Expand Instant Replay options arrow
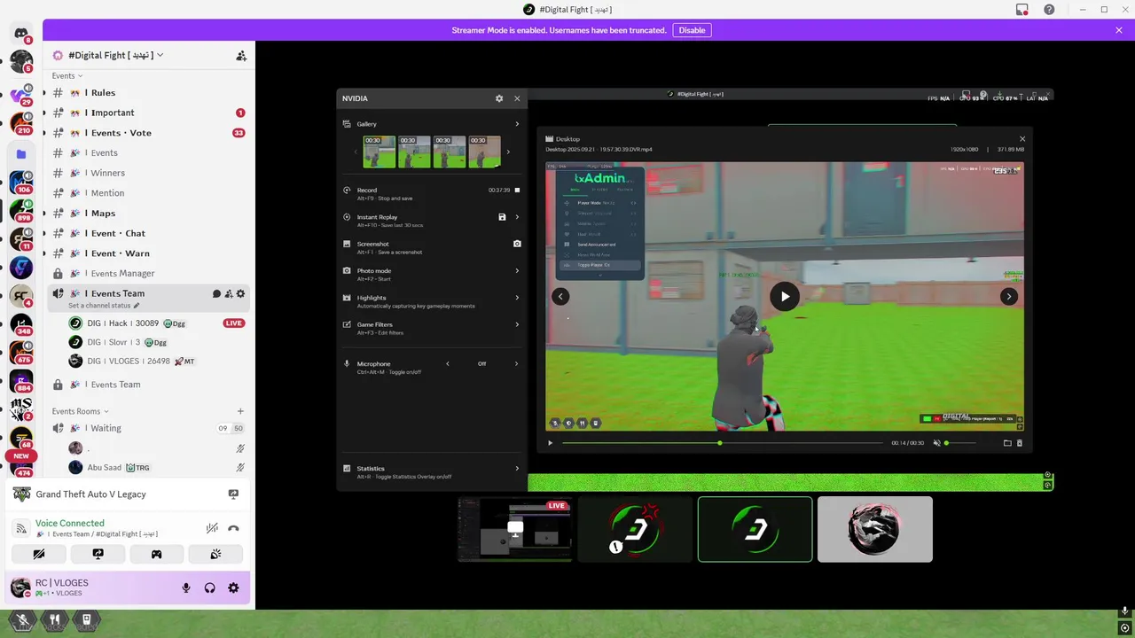1135x638 pixels. point(517,217)
